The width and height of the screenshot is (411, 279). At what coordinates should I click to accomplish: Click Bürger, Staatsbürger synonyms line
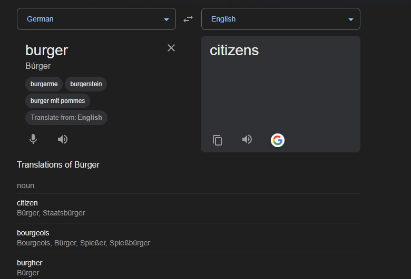pos(51,213)
